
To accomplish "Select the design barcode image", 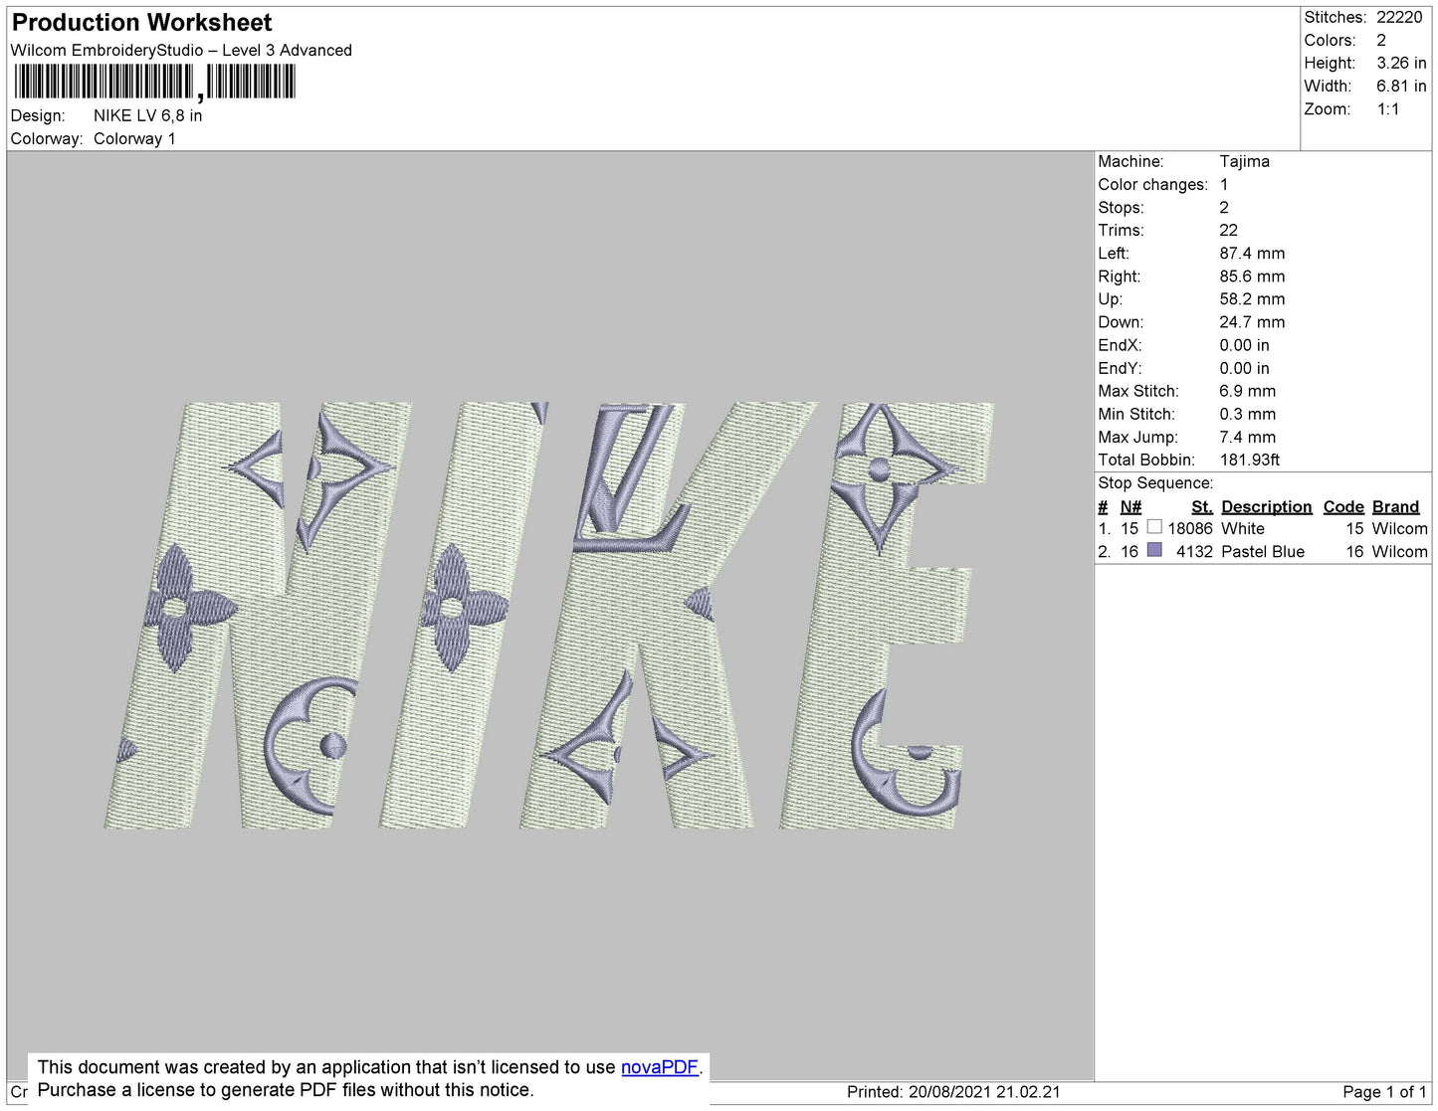I will coord(155,82).
